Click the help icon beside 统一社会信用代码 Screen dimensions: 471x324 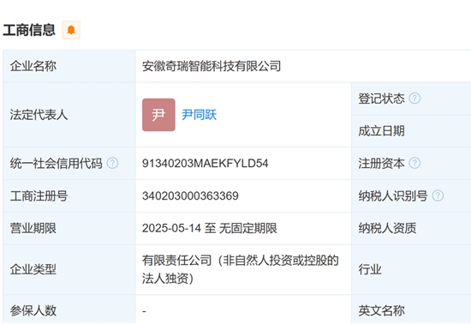point(113,163)
